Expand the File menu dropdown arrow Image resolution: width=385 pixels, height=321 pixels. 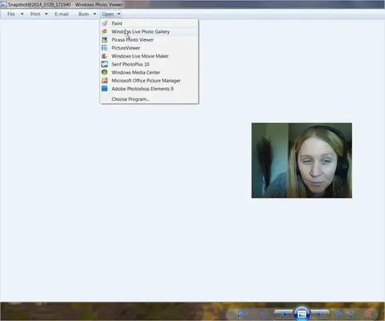pyautogui.click(x=22, y=14)
